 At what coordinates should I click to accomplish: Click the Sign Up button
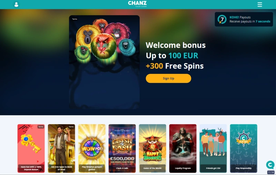tap(168, 78)
